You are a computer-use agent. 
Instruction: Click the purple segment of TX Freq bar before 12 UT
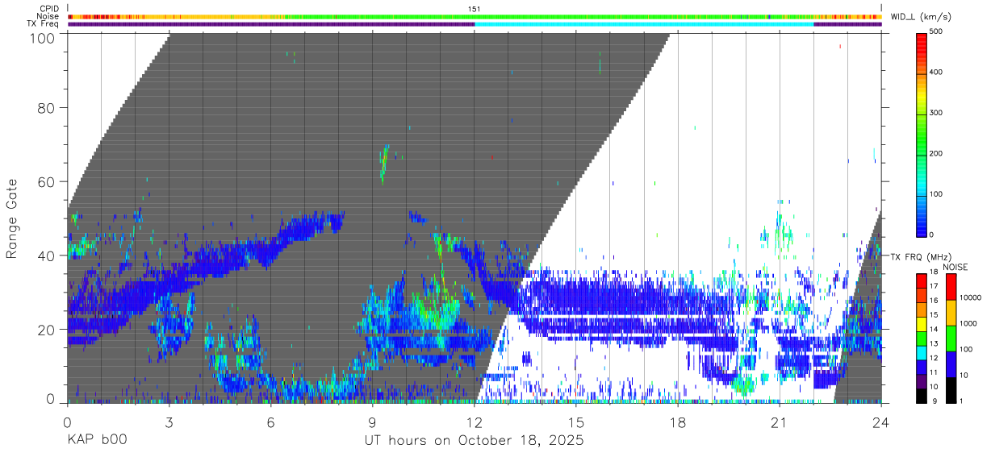tap(271, 24)
